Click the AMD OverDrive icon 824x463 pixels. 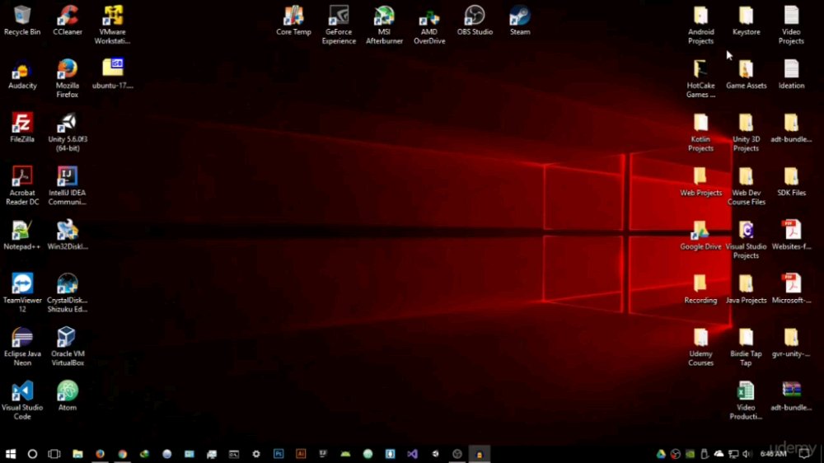pos(429,25)
